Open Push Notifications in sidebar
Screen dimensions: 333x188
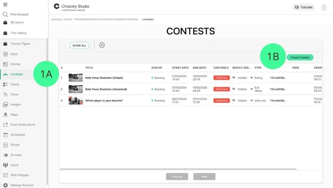point(23,125)
